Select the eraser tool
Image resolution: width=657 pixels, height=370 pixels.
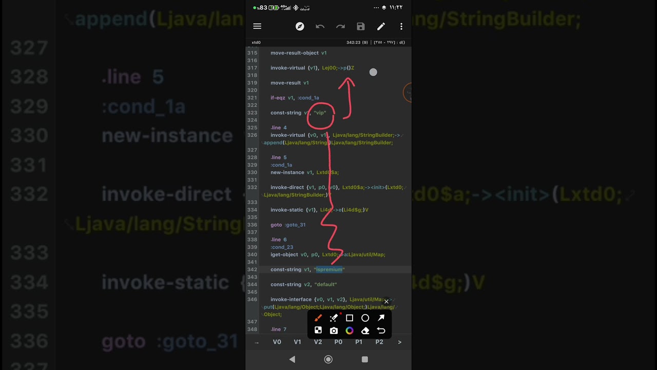pyautogui.click(x=365, y=330)
